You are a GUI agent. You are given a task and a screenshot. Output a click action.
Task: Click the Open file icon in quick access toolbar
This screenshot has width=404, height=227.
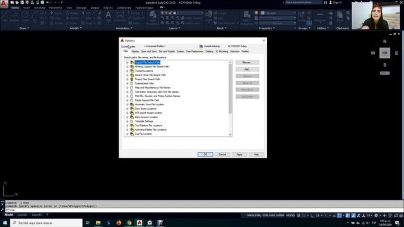click(17, 3)
